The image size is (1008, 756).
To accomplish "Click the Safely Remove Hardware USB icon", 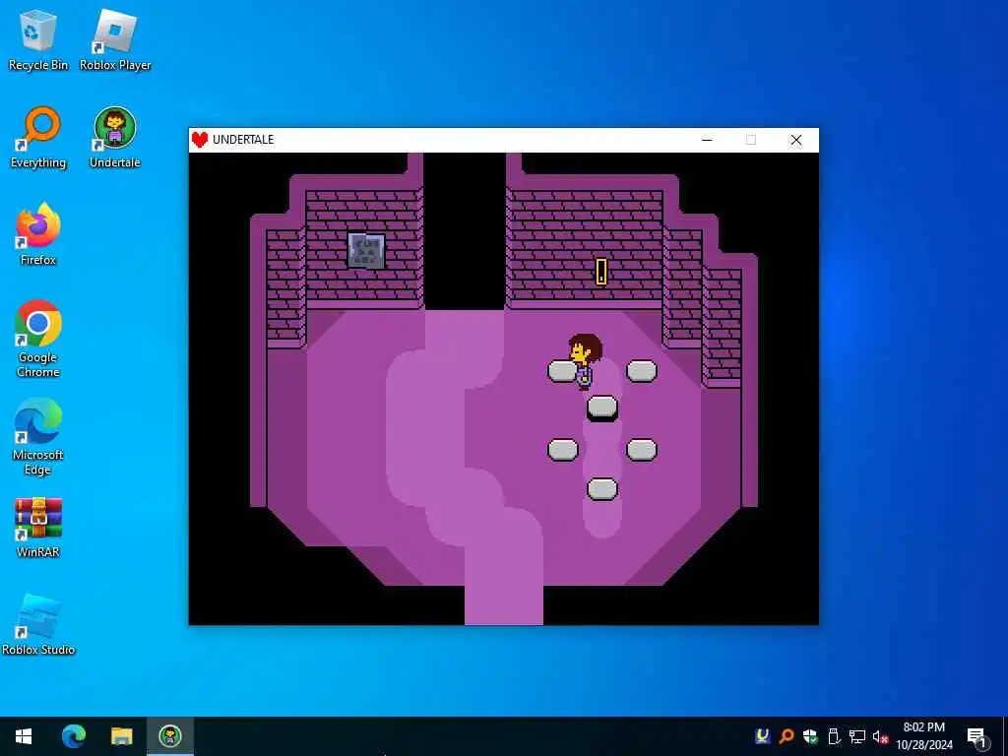I will coord(834,736).
